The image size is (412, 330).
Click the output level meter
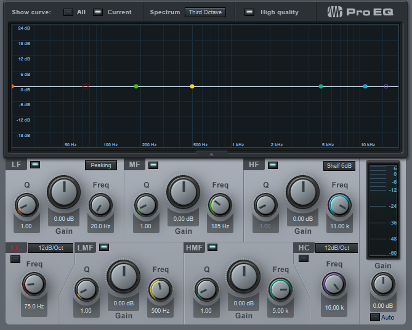click(383, 210)
